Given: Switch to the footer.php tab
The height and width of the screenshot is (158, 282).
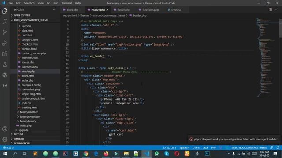Looking at the screenshot, I should click(123, 10).
